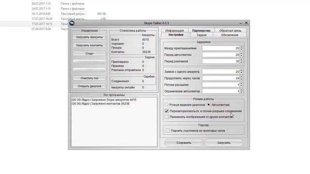Click the 'Открыть диалоги' button
The image size is (310, 174).
pos(89,86)
